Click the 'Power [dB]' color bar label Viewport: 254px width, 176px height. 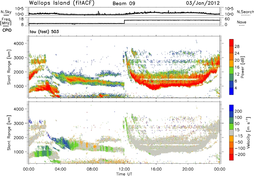click(x=242, y=67)
